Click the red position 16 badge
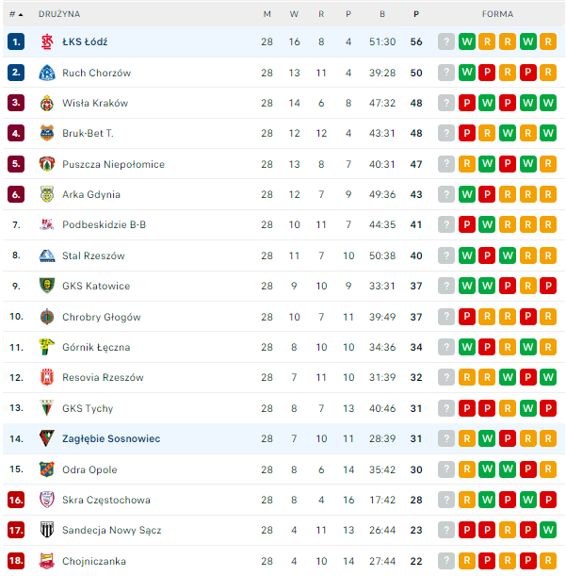Image resolution: width=566 pixels, height=576 pixels. pos(16,500)
